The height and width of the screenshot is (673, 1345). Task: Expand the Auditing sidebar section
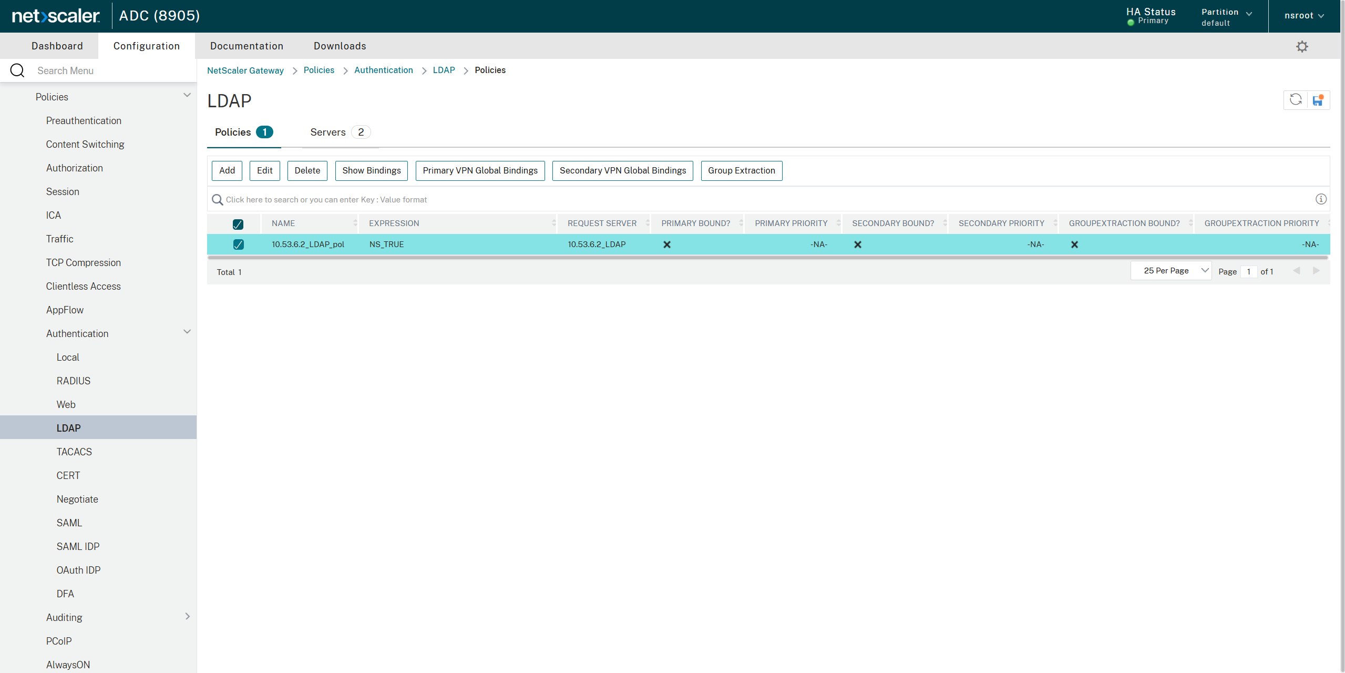click(187, 617)
